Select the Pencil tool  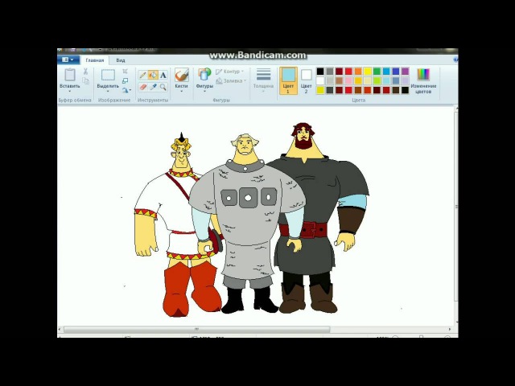[142, 75]
